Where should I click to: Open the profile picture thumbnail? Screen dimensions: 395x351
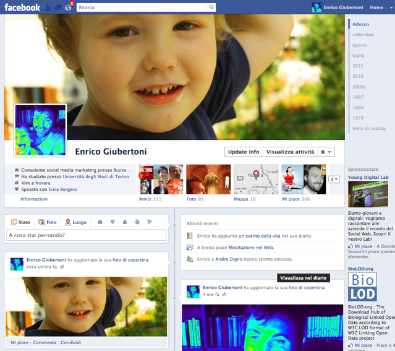pos(40,130)
